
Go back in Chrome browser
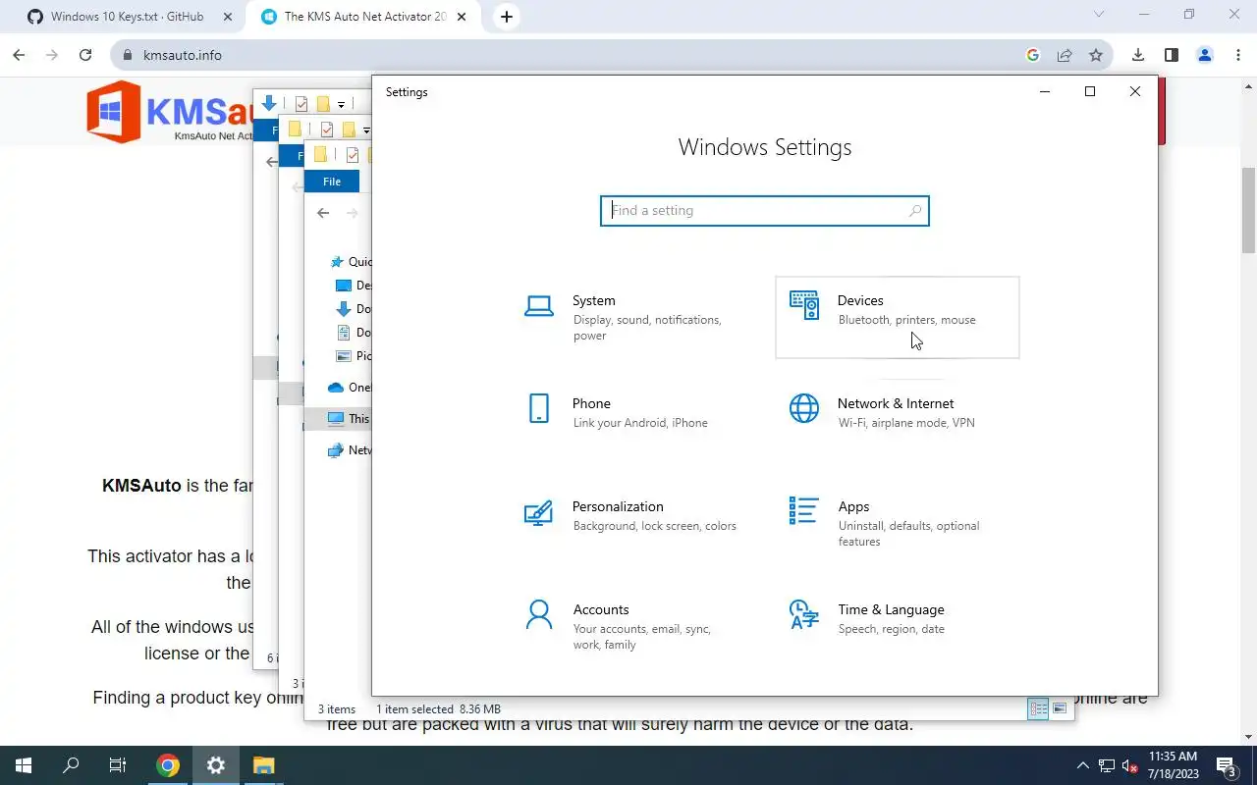pos(19,55)
